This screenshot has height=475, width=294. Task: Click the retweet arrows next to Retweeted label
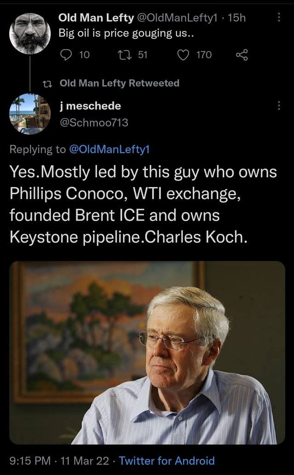(47, 83)
